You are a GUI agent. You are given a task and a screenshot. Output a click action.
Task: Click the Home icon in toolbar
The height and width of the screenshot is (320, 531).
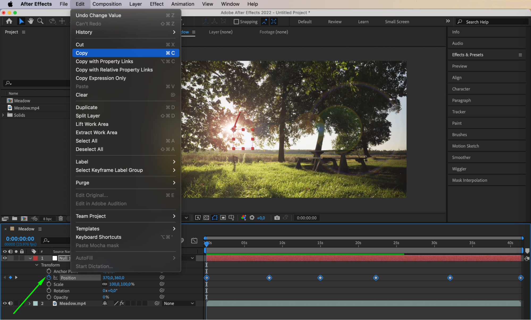point(9,21)
